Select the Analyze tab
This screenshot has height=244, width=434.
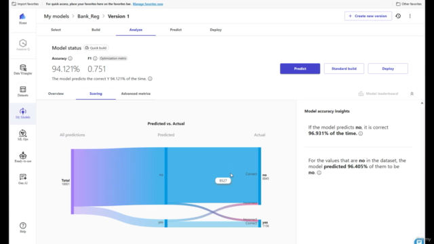[136, 30]
